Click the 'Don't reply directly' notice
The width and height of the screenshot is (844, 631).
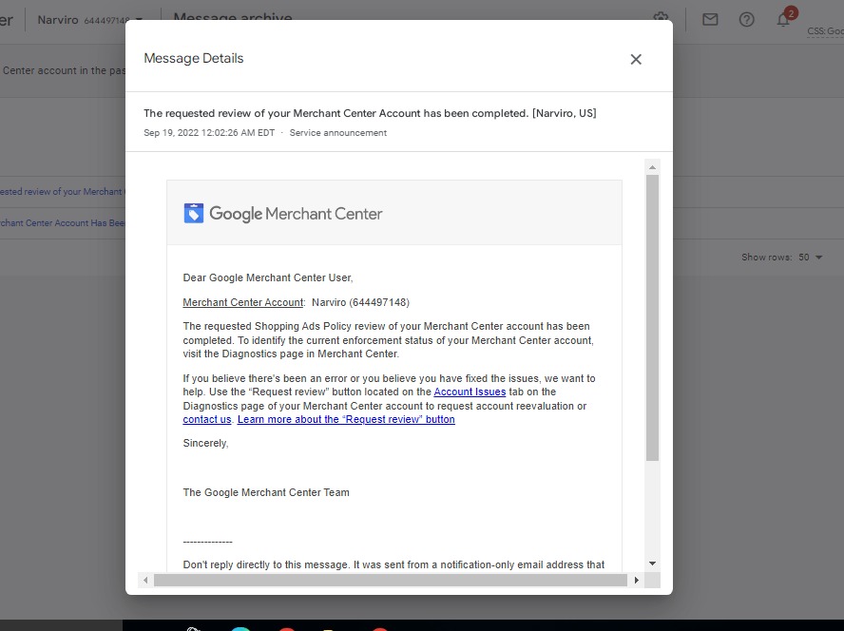coord(393,564)
